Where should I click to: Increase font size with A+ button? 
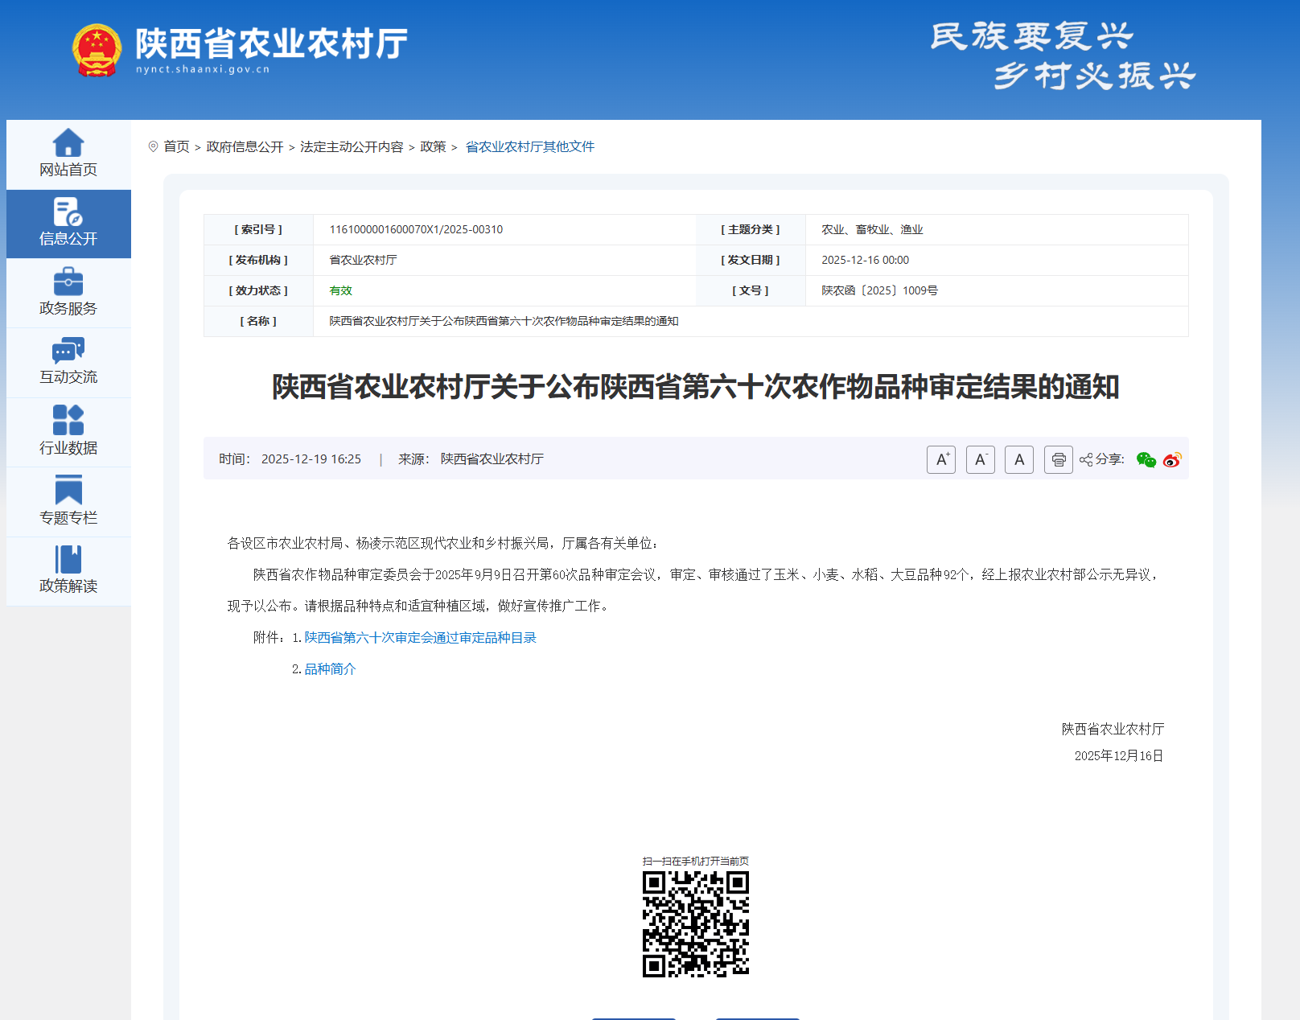tap(940, 460)
